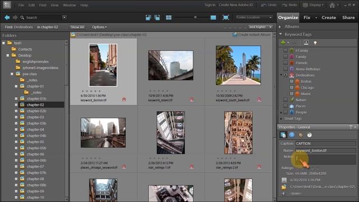Open the Options dropdown
Image resolution: width=359 pixels, height=202 pixels.
[99, 27]
